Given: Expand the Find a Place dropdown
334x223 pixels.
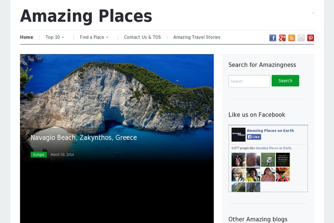Looking at the screenshot, I should (94, 37).
